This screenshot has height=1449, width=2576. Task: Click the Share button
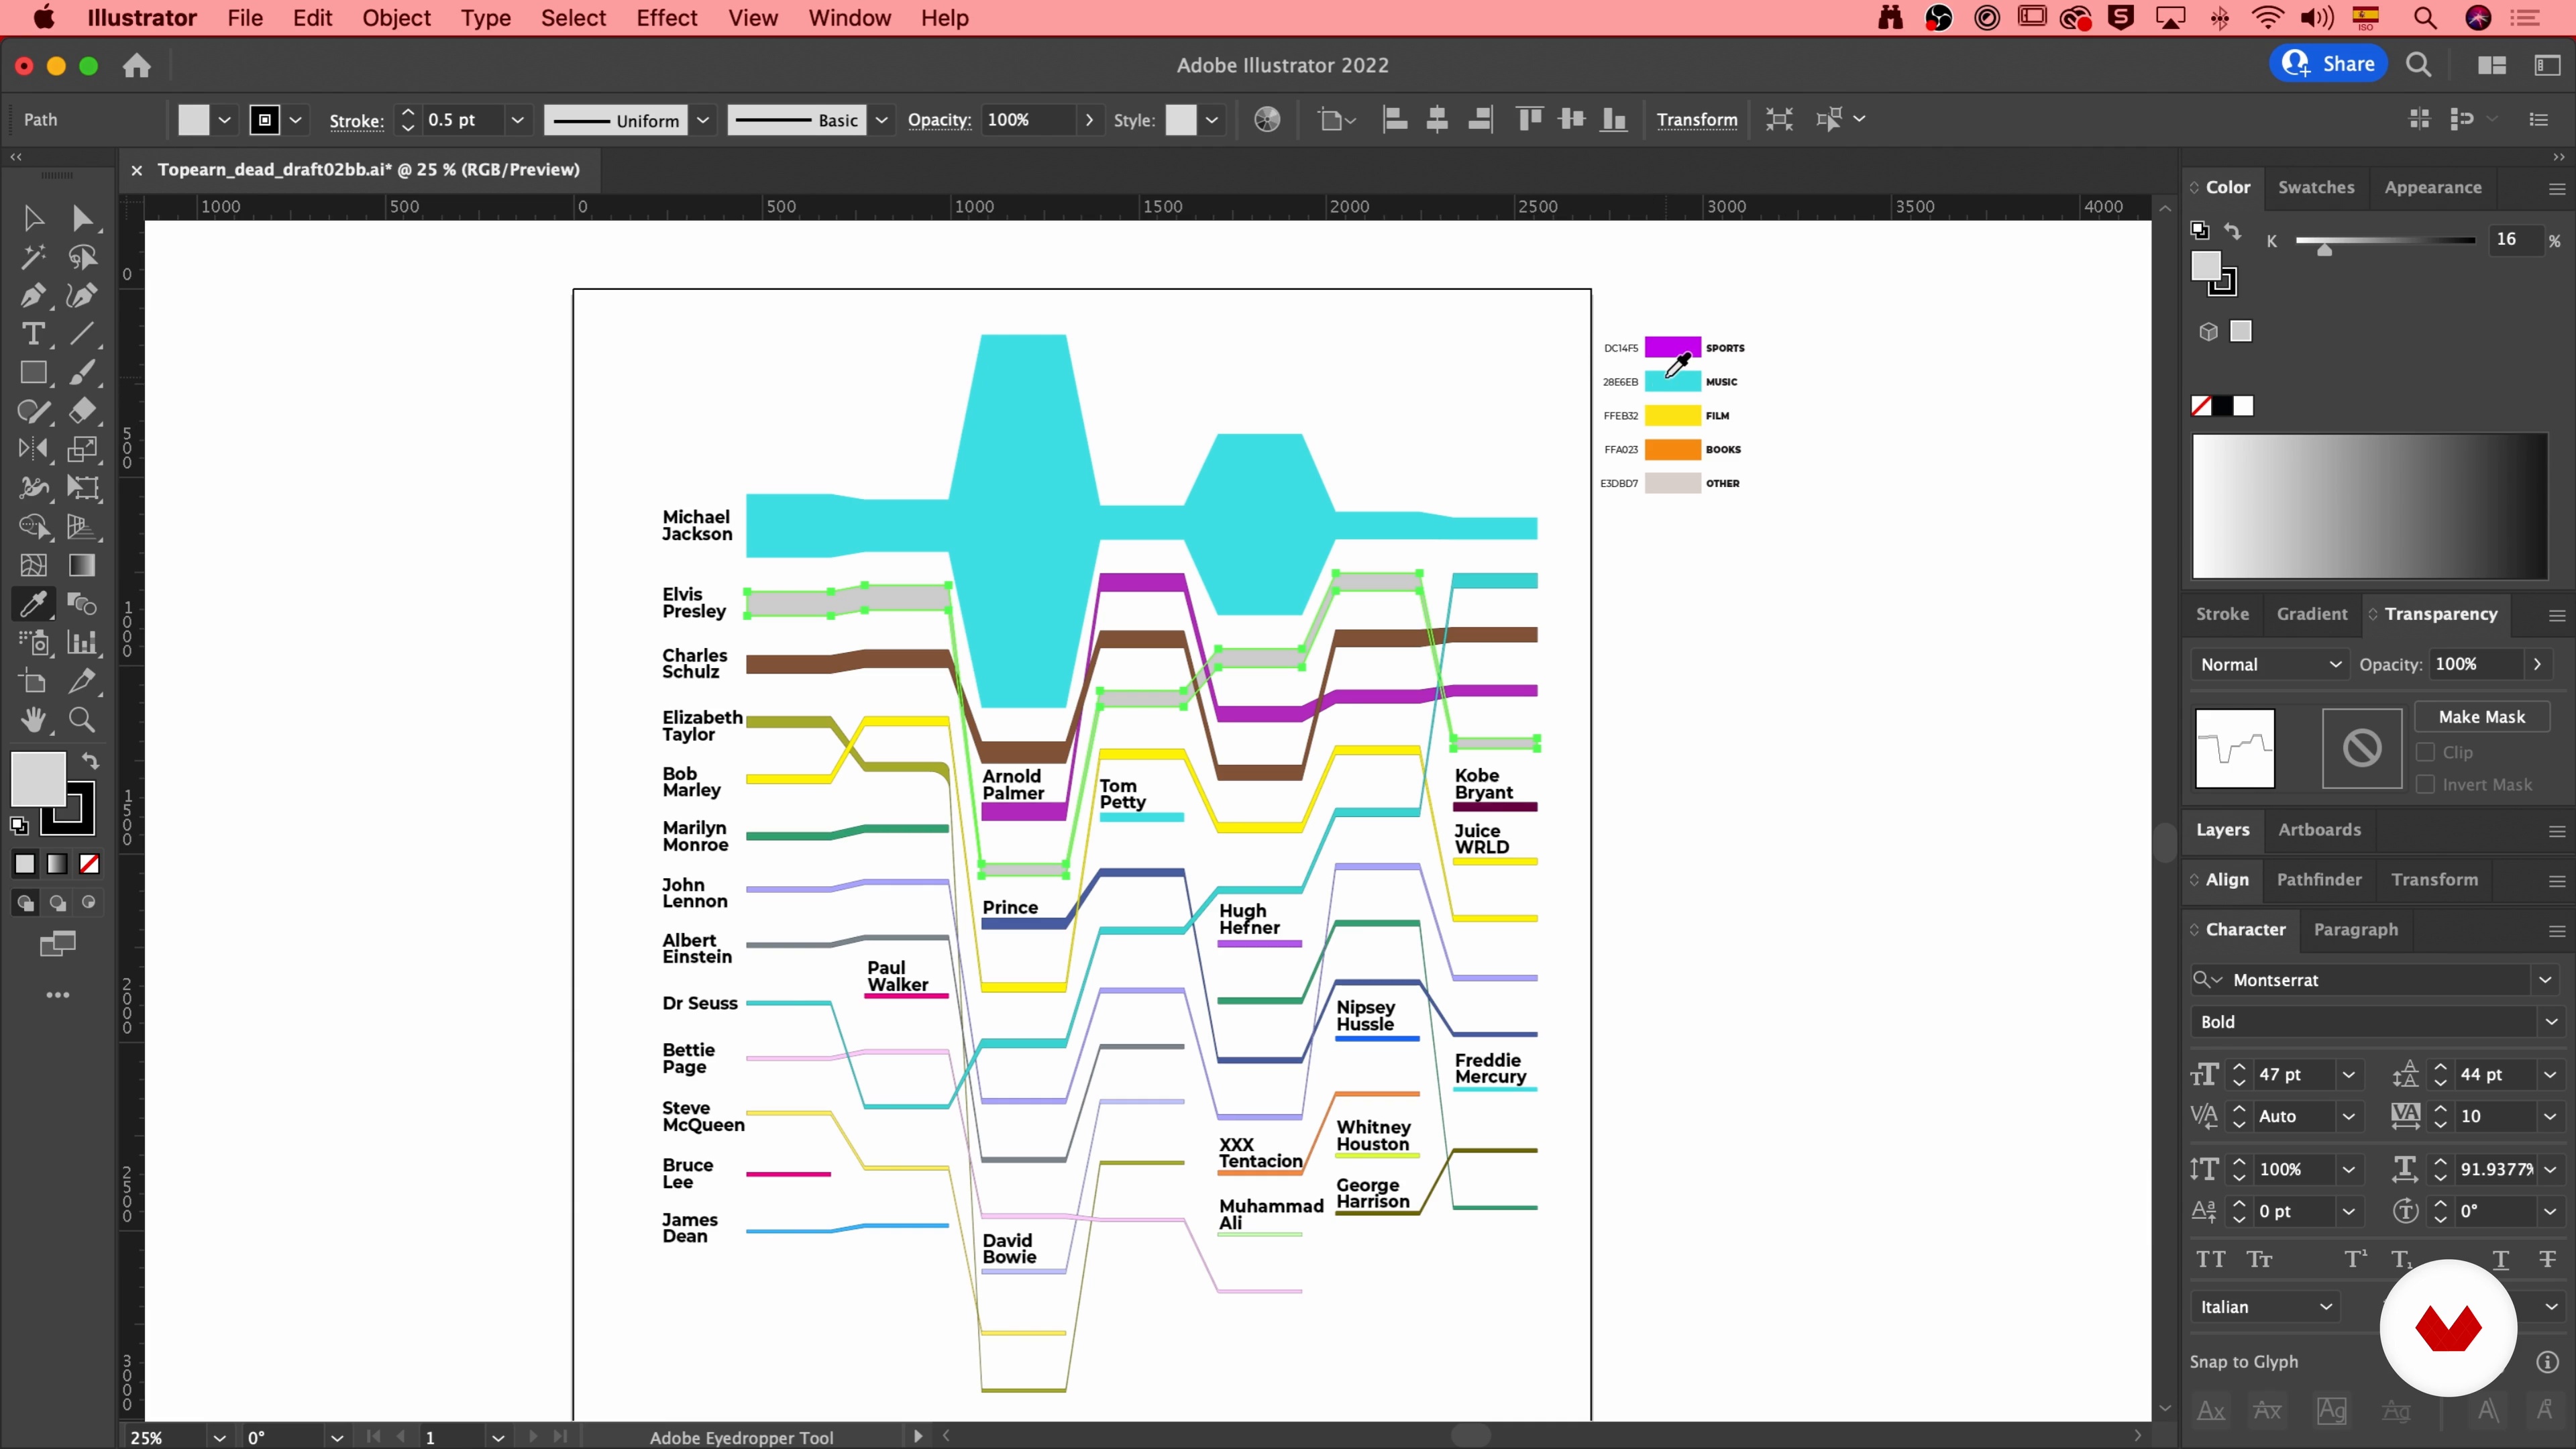(x=2328, y=64)
